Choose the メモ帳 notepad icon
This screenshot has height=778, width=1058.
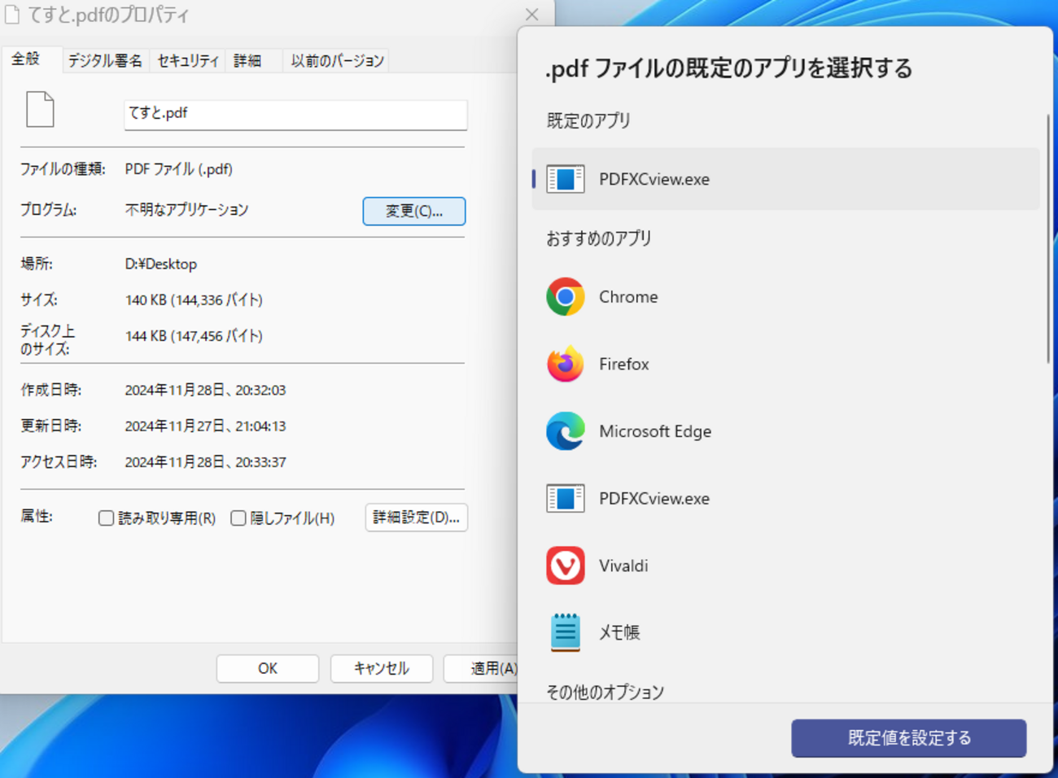(x=565, y=632)
